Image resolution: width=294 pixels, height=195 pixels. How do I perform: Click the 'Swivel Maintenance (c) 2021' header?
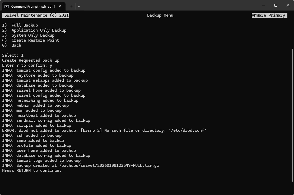[x=35, y=15]
